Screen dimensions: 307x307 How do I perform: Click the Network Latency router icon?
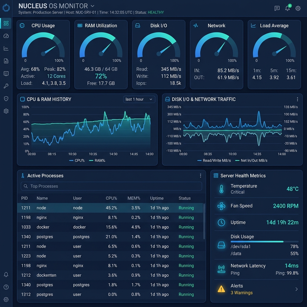(x=222, y=269)
